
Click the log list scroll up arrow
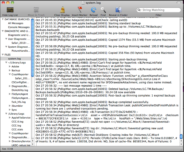coord(33,141)
